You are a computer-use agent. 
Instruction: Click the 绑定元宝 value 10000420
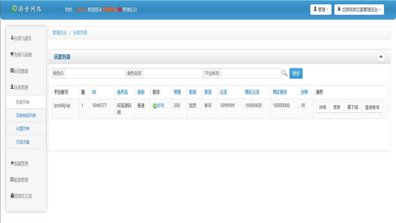tap(253, 105)
